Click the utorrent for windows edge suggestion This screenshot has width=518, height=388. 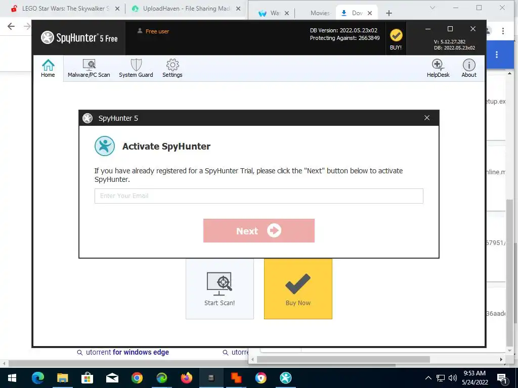point(127,352)
